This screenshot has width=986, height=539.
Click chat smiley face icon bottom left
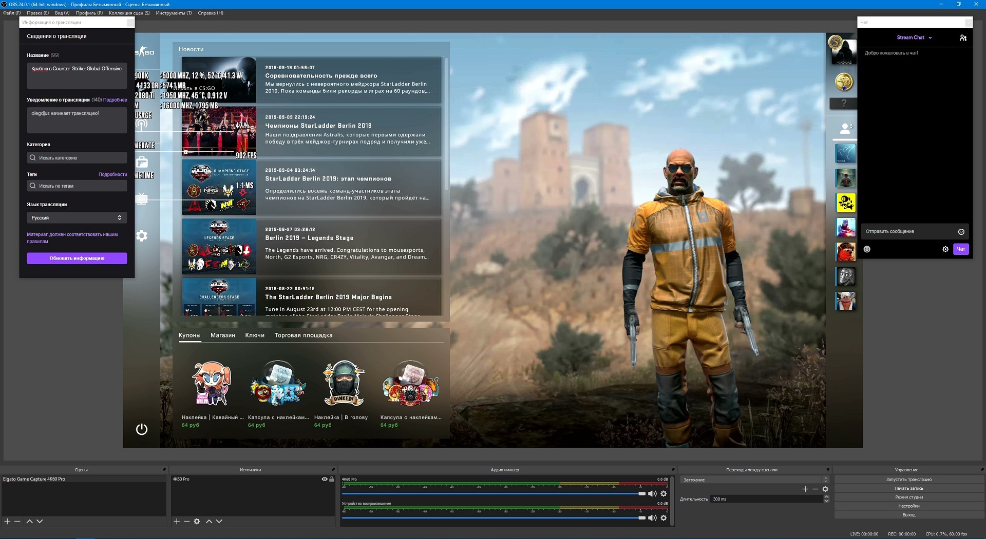867,249
